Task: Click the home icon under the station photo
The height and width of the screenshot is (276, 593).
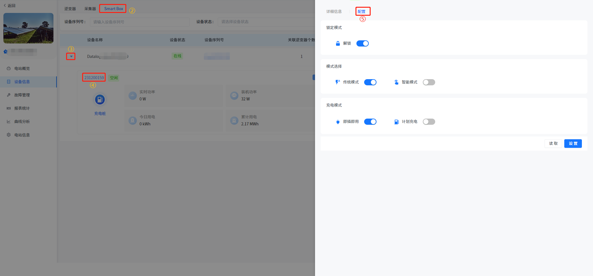Action: (x=5, y=51)
